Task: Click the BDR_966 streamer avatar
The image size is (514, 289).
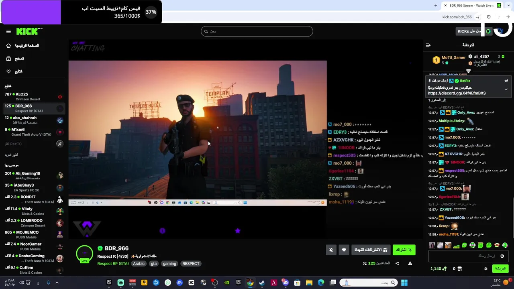Action: (x=84, y=254)
